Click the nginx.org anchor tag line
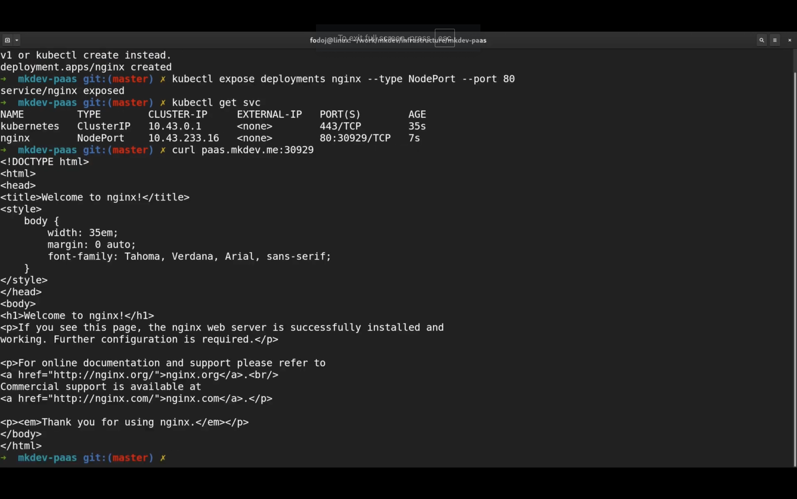 tap(139, 375)
